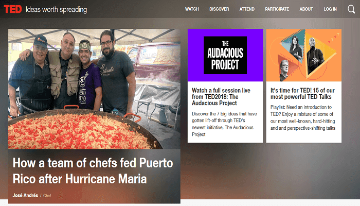Image resolution: width=360 pixels, height=206 pixels.
Task: Open the DISCOVER menu
Action: [219, 9]
